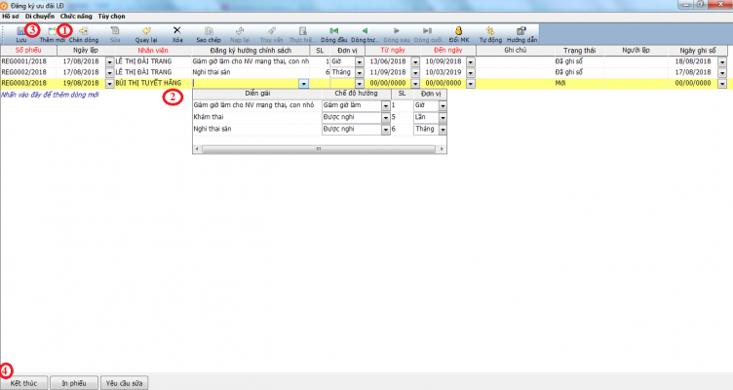The image size is (733, 390).
Task: Click the Chèn dòng toolbar icon
Action: (x=84, y=31)
